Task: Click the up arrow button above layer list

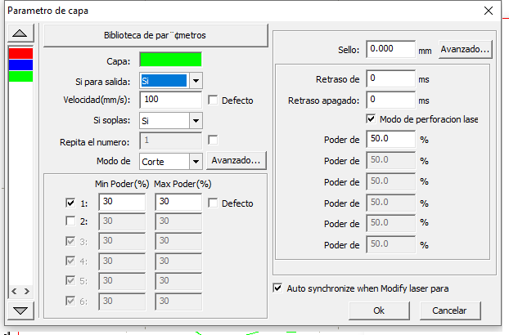Action: (20, 33)
